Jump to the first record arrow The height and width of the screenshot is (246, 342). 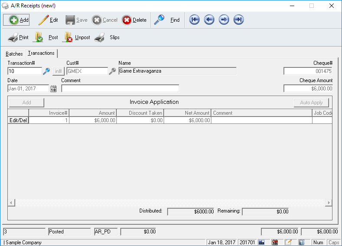194,20
